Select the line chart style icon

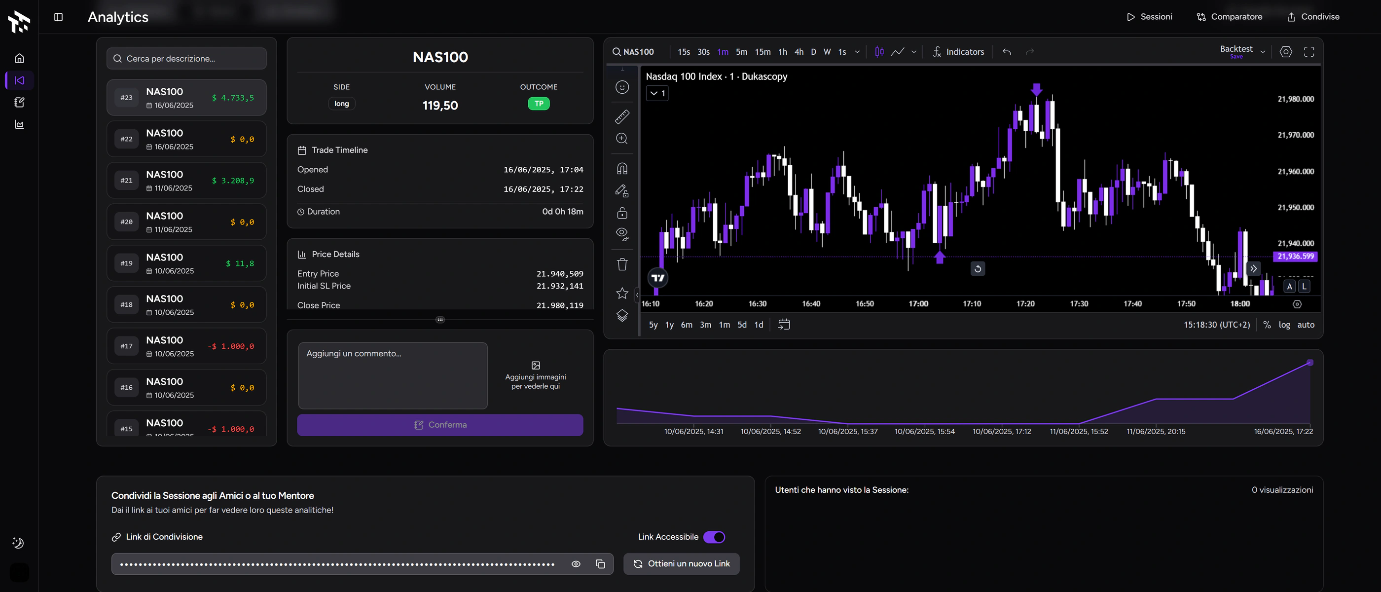pos(898,52)
